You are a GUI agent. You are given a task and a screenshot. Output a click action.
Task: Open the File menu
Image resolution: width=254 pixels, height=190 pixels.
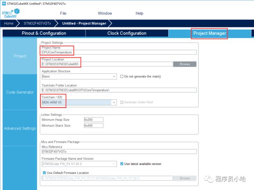tap(63, 13)
